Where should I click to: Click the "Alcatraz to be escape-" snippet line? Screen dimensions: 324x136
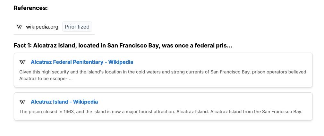click(43, 79)
